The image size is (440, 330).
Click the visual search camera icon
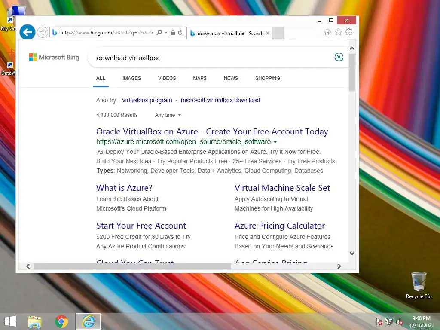pyautogui.click(x=339, y=57)
